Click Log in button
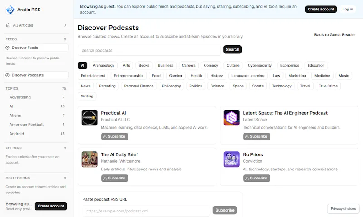This screenshot has width=363, height=217. tap(348, 9)
